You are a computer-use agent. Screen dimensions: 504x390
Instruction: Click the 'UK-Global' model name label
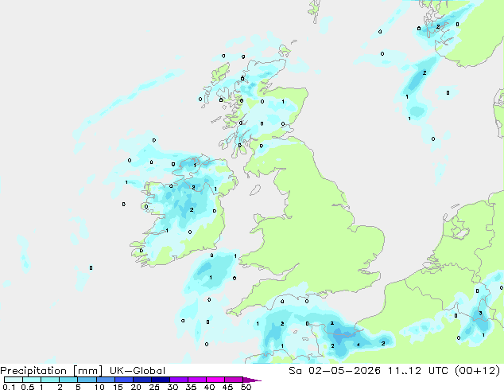tap(138, 371)
